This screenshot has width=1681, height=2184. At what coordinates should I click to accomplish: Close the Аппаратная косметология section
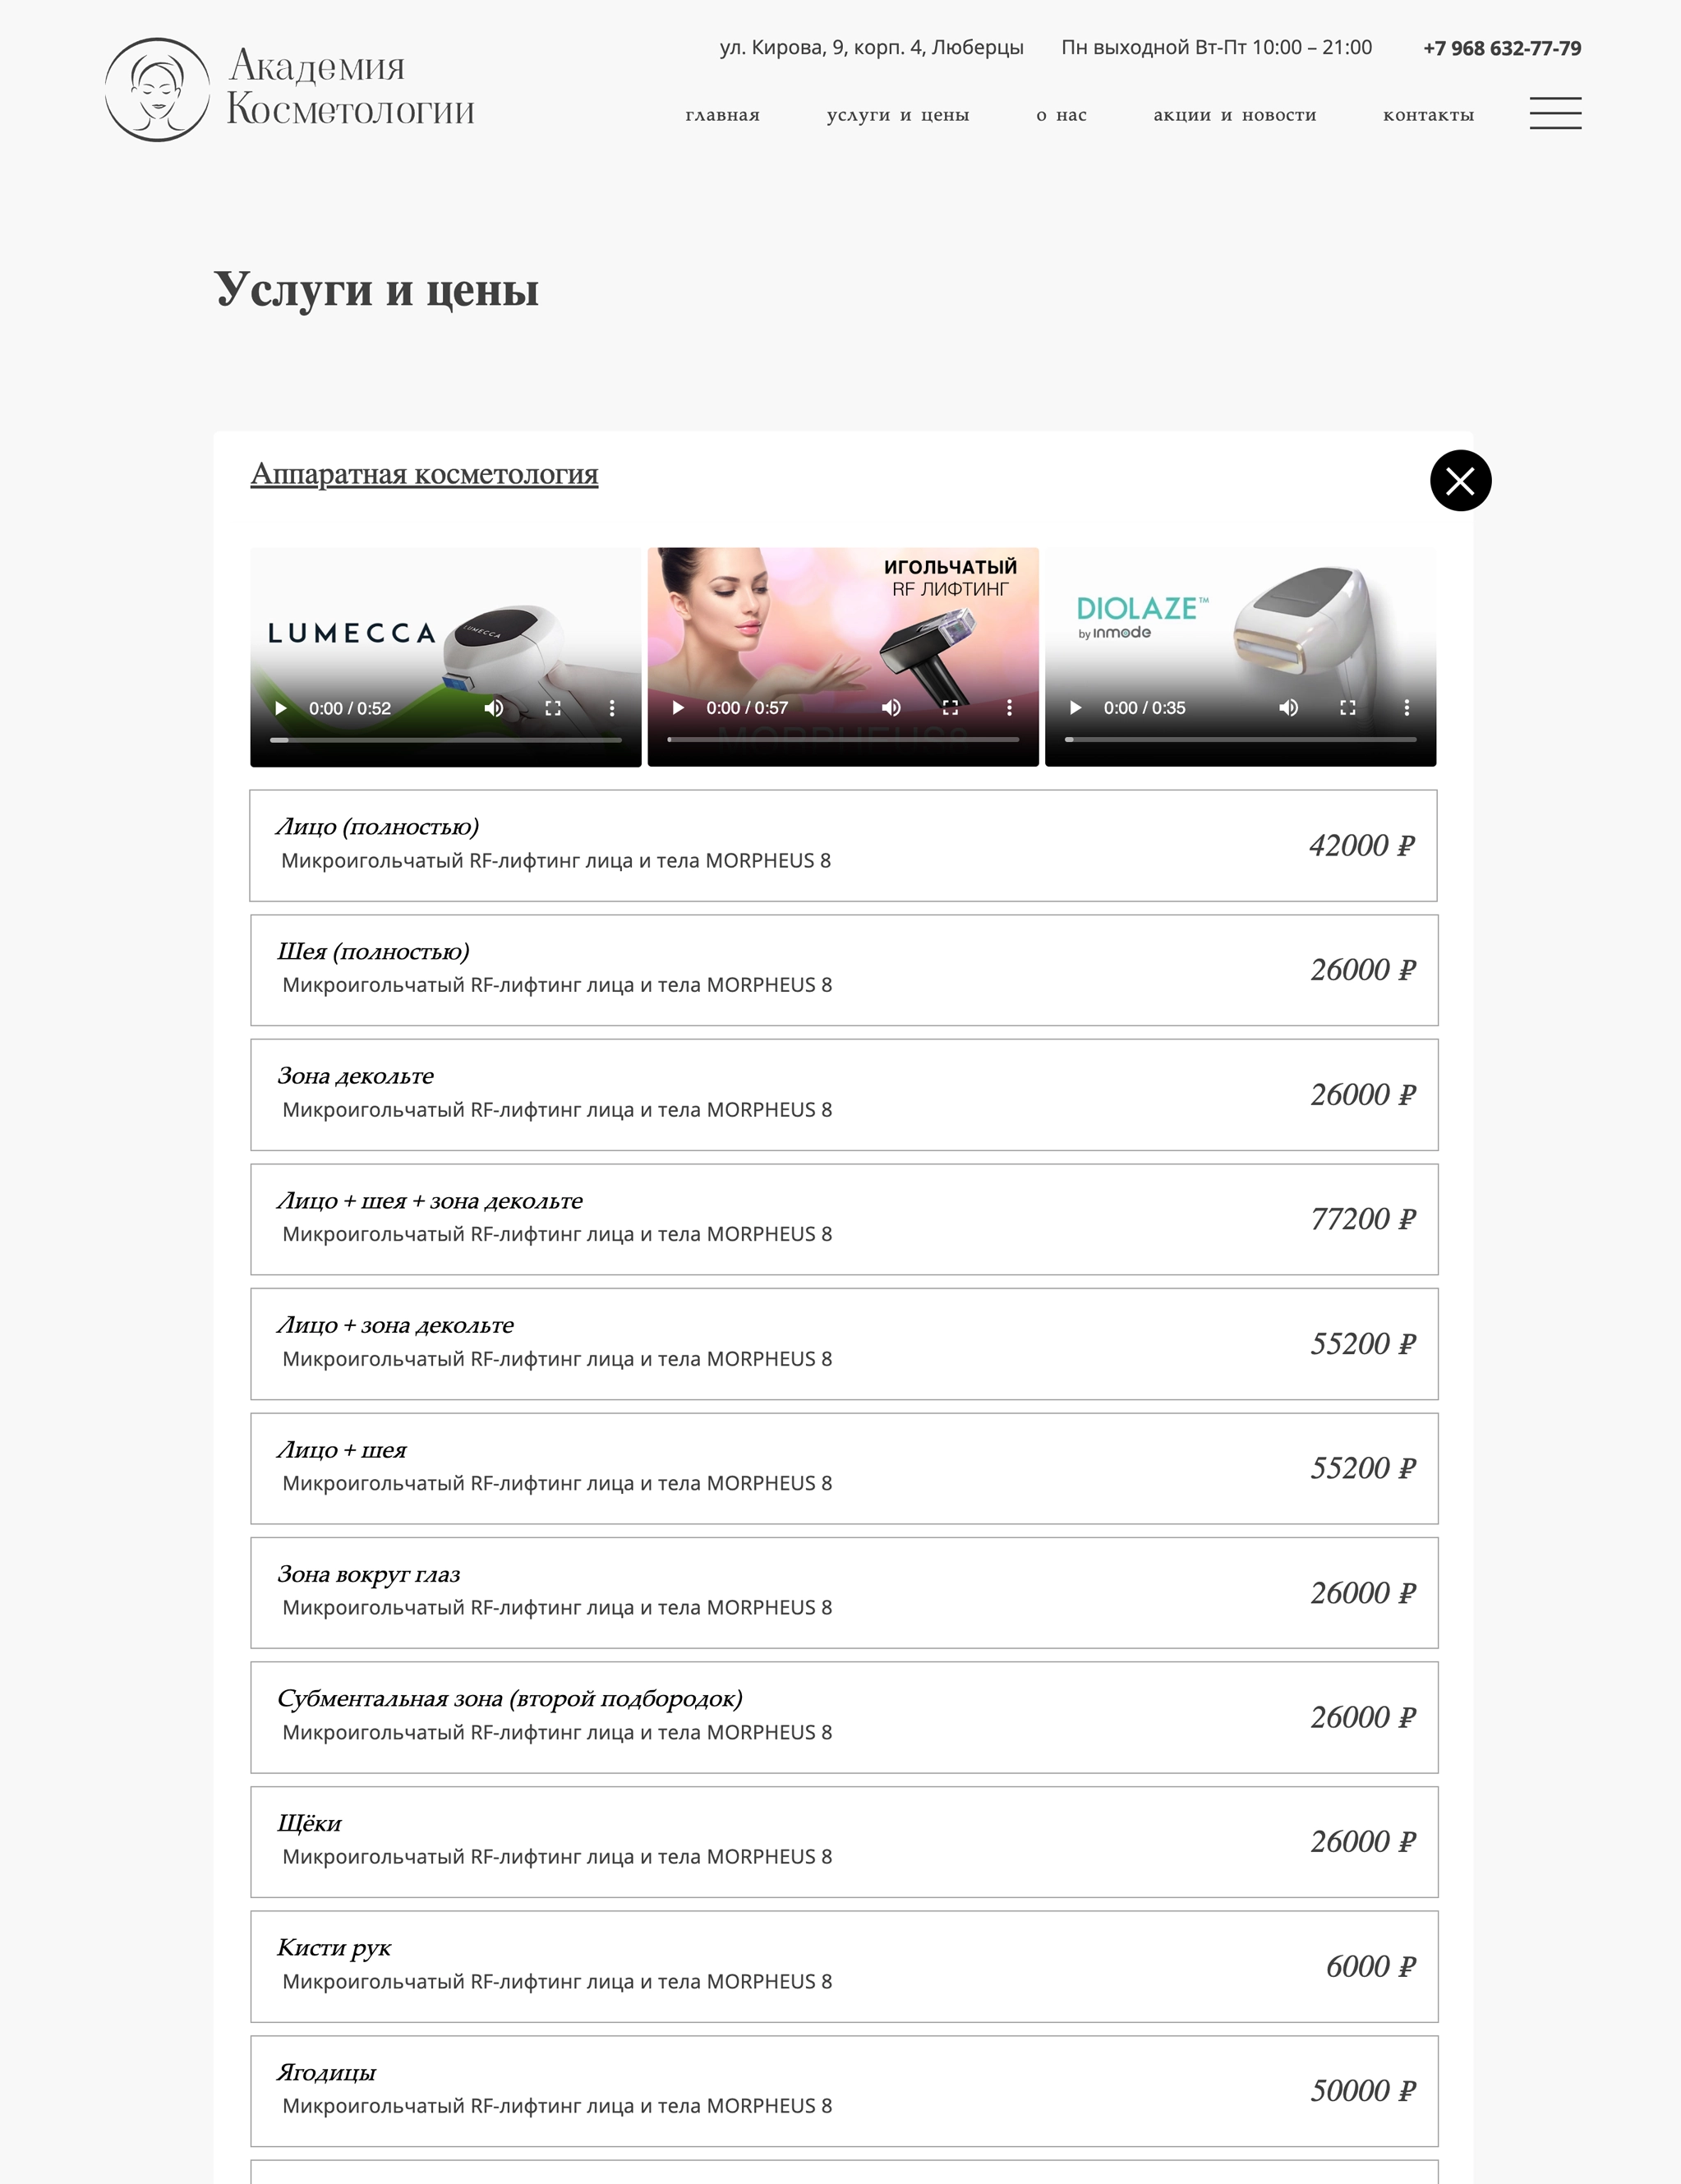click(x=1460, y=481)
